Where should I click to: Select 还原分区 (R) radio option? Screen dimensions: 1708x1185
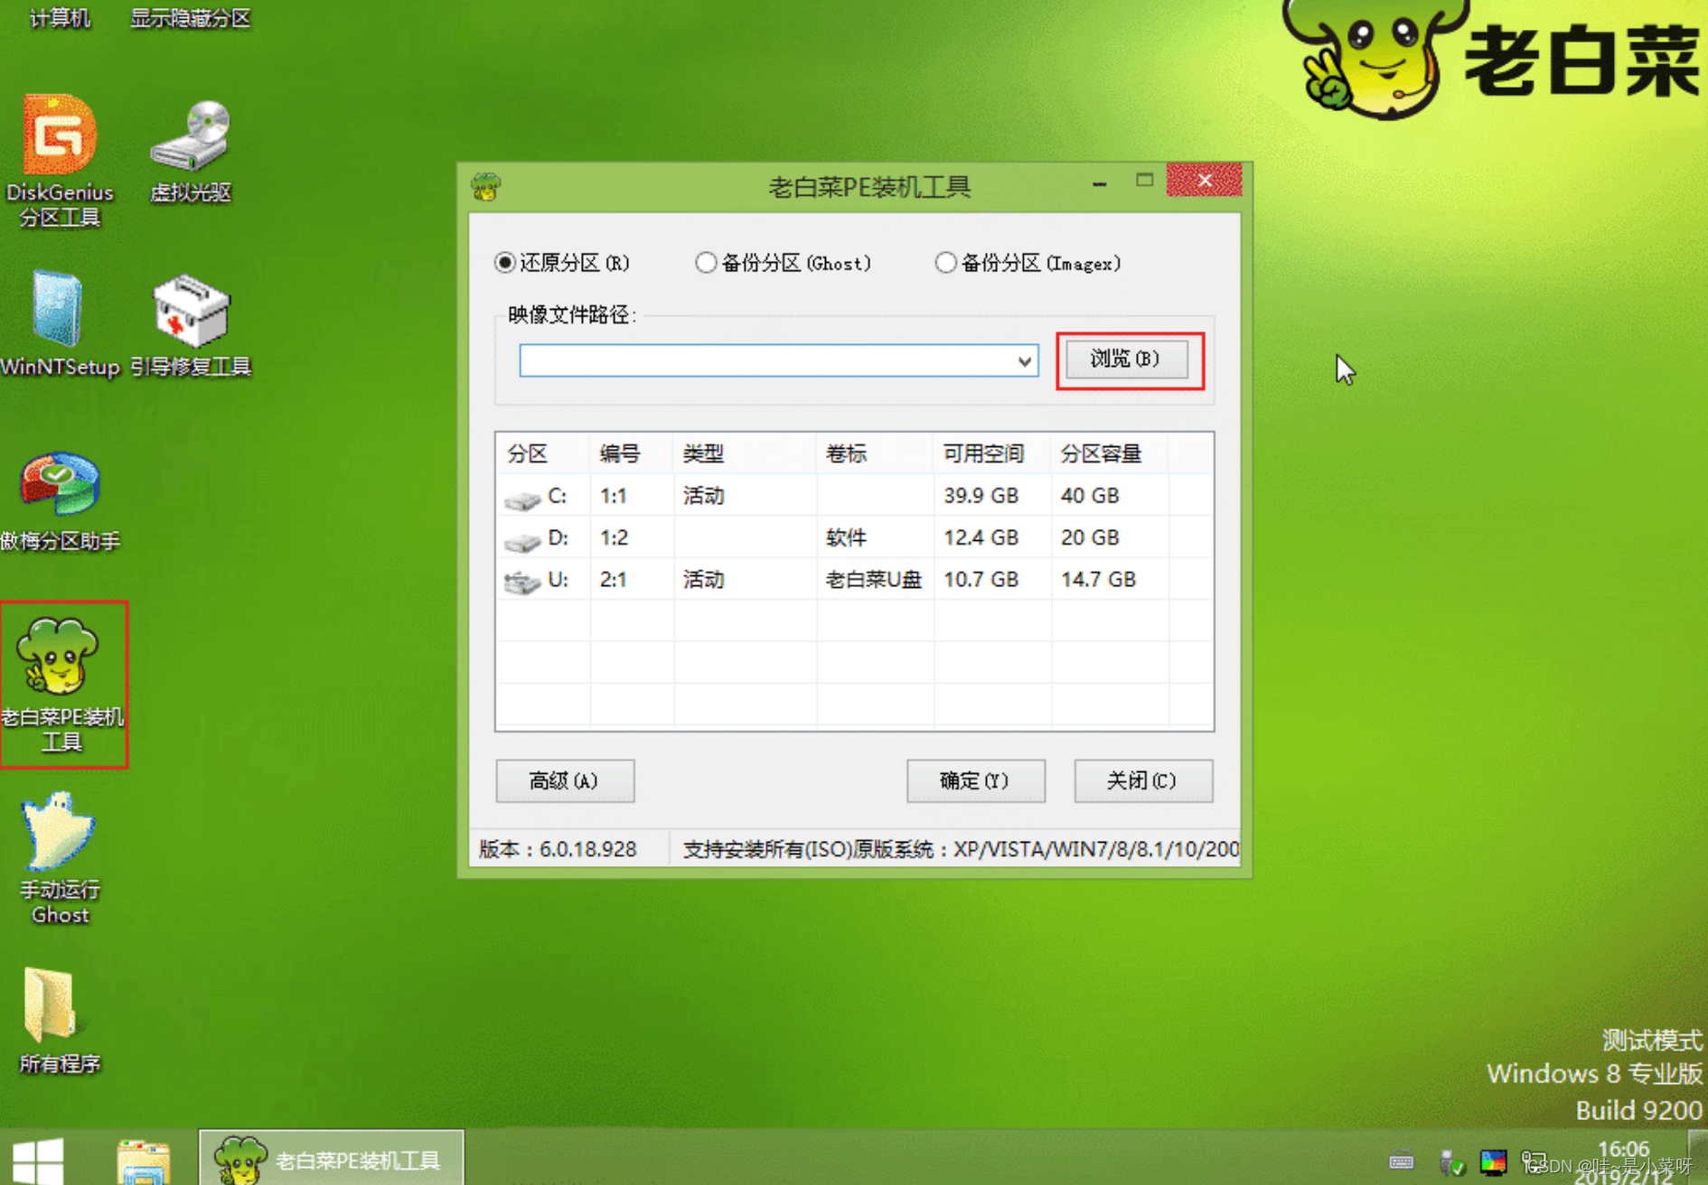tap(561, 263)
